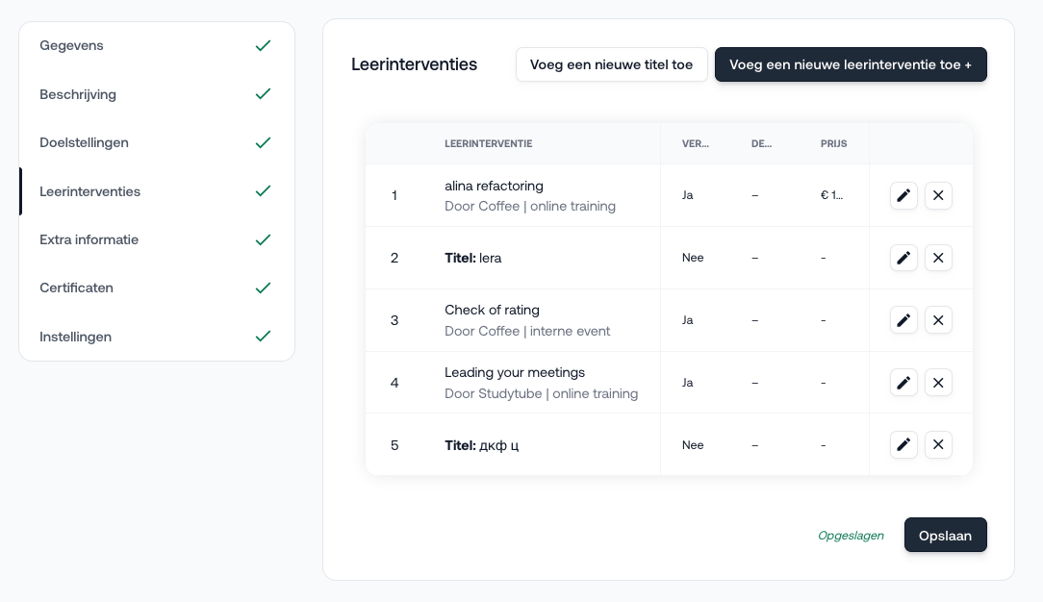
Task: Remove Check of rating intervention
Action: click(938, 320)
